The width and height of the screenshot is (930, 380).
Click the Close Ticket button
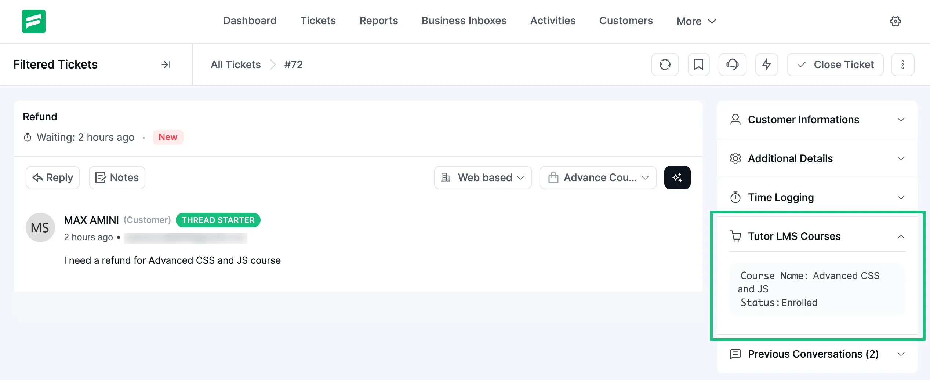pyautogui.click(x=835, y=65)
